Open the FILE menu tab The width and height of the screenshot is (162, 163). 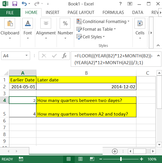(10, 12)
